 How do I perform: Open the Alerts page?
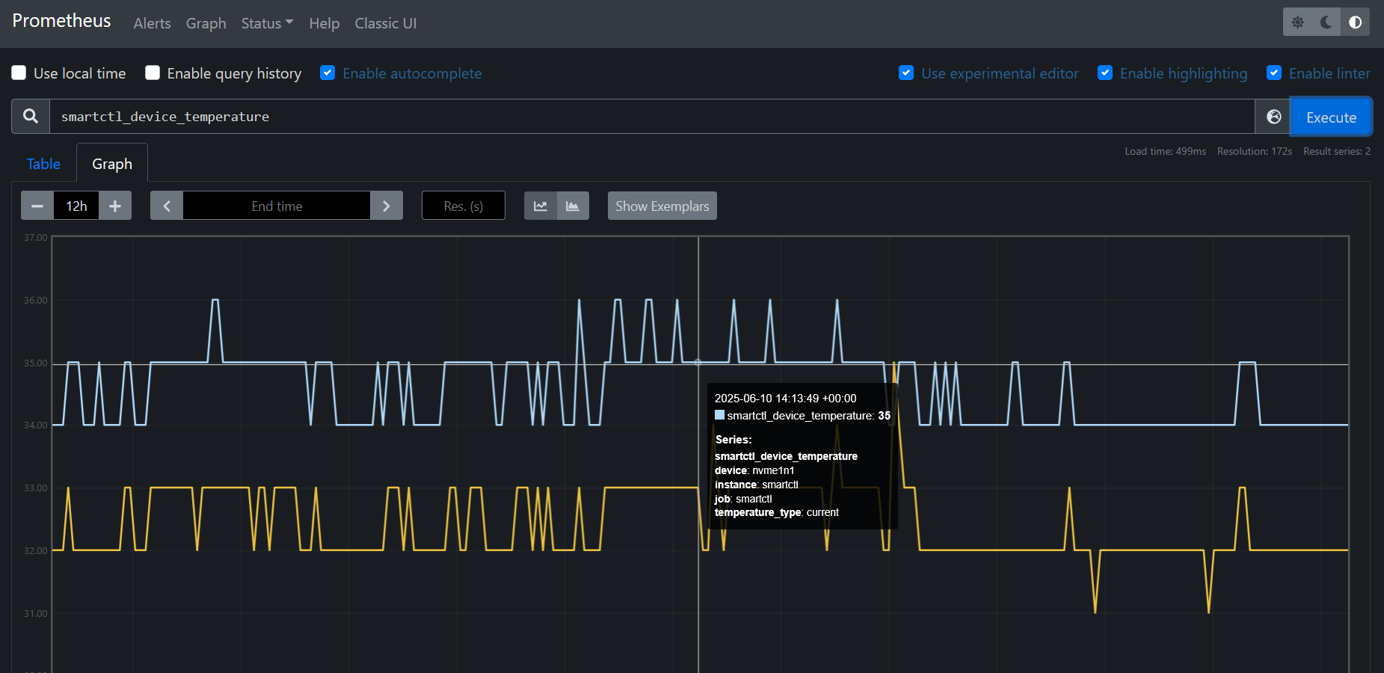[152, 23]
